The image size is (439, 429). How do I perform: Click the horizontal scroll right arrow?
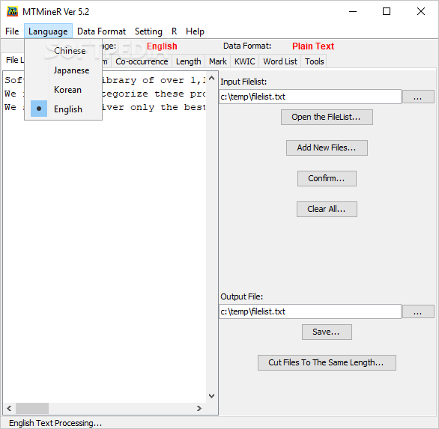pyautogui.click(x=199, y=409)
